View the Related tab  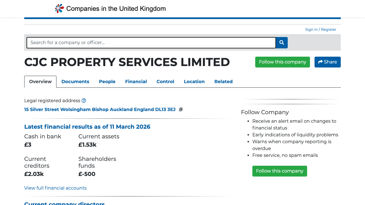click(224, 82)
